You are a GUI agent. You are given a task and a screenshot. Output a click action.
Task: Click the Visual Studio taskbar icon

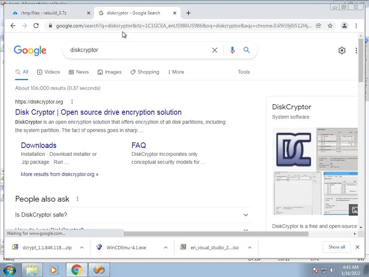pyautogui.click(x=99, y=270)
